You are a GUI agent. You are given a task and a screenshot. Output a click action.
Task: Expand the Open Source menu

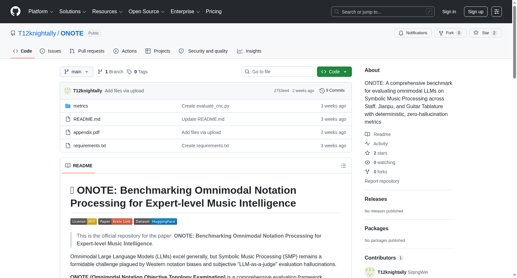(x=146, y=12)
